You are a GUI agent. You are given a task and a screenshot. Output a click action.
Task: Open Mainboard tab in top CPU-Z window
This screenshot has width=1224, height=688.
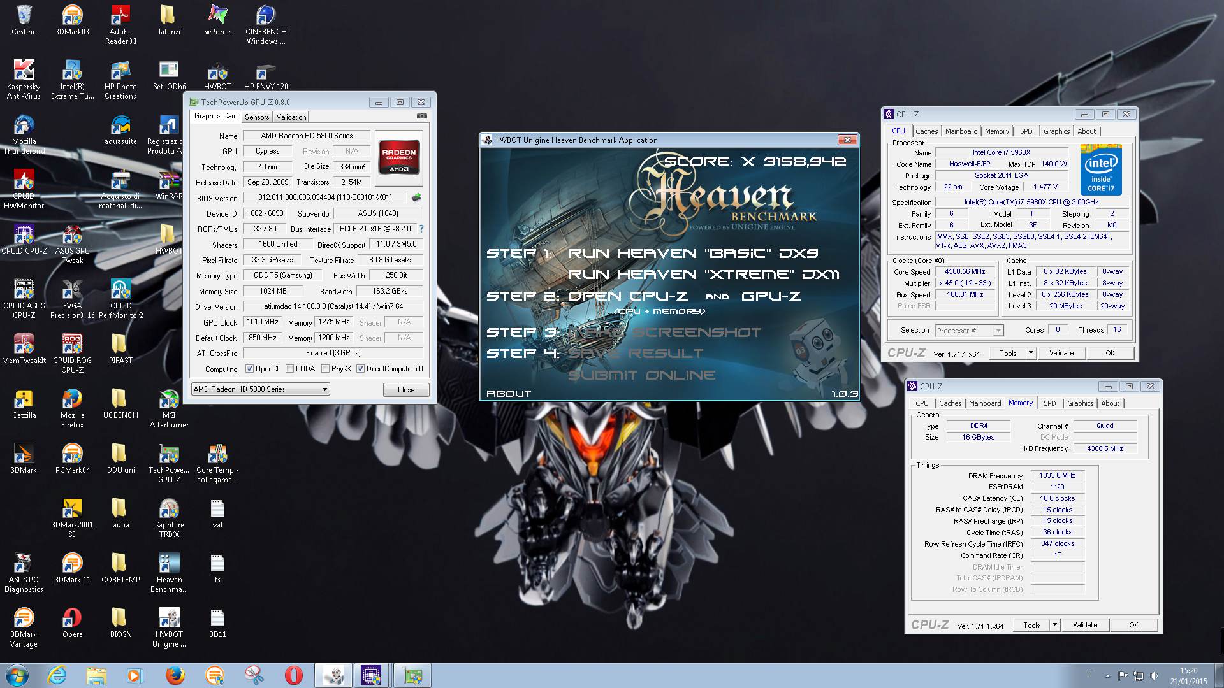(x=961, y=131)
